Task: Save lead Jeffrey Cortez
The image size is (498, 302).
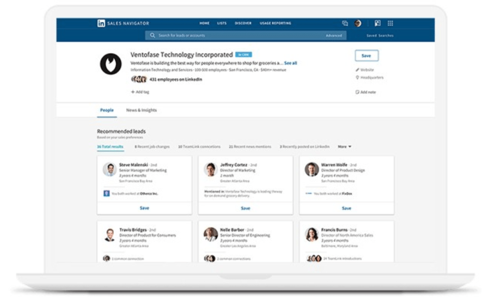Action: (x=246, y=207)
